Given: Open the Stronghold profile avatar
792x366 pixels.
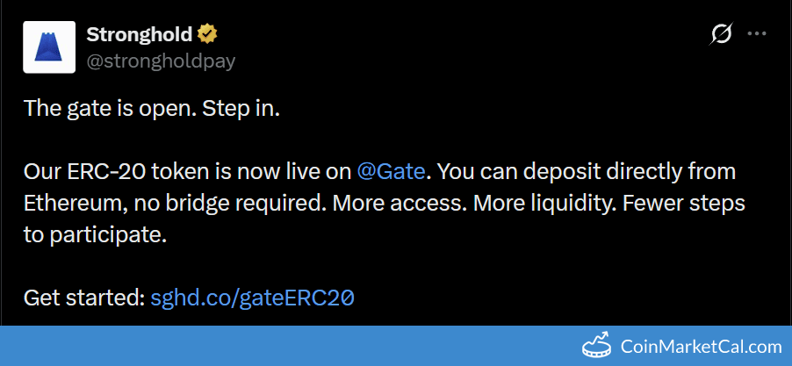Looking at the screenshot, I should (x=49, y=47).
